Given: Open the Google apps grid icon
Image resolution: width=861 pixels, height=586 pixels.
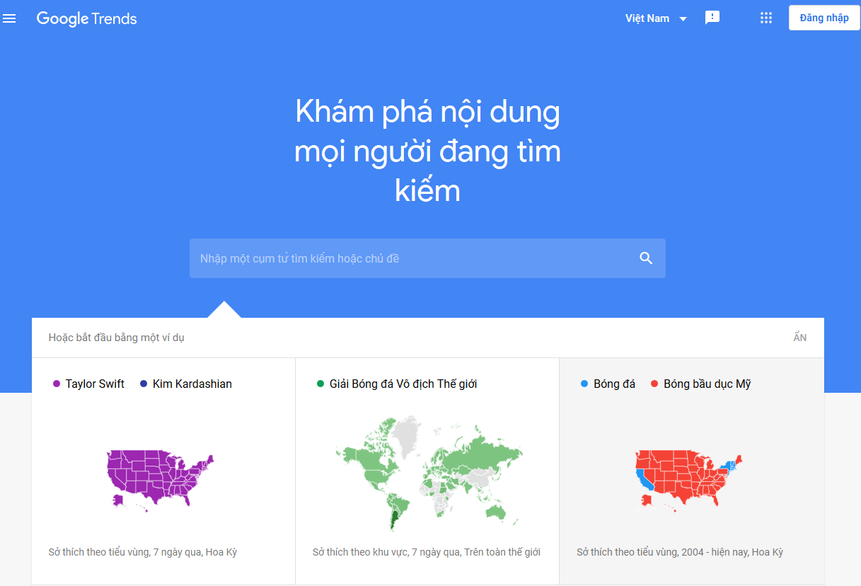Looking at the screenshot, I should click(766, 18).
